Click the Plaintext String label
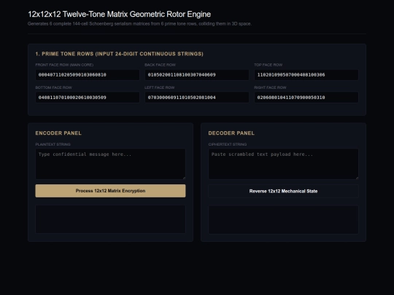The height and width of the screenshot is (295, 394). [x=53, y=144]
